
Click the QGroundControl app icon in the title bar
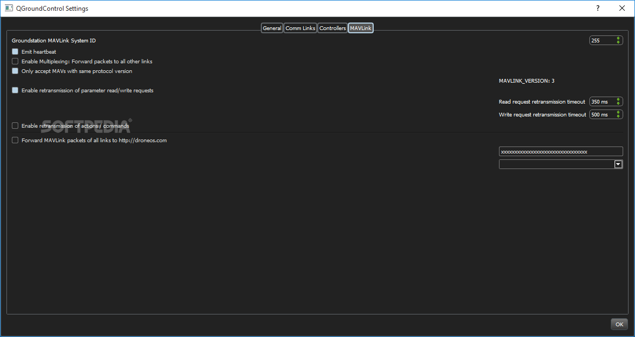click(9, 8)
